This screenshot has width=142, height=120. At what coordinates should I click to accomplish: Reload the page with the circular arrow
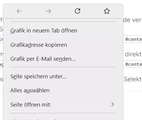click(78, 11)
